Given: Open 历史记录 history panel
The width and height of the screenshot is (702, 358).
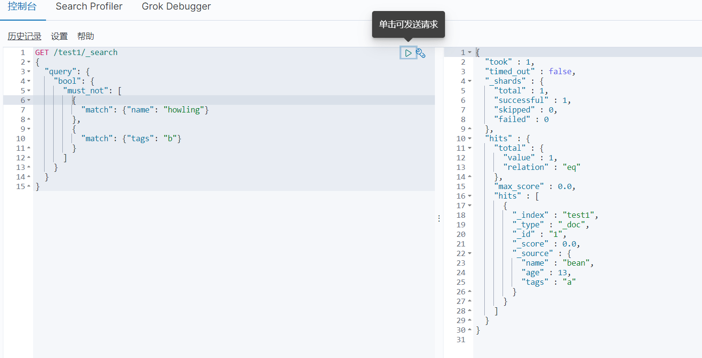Looking at the screenshot, I should pyautogui.click(x=24, y=36).
